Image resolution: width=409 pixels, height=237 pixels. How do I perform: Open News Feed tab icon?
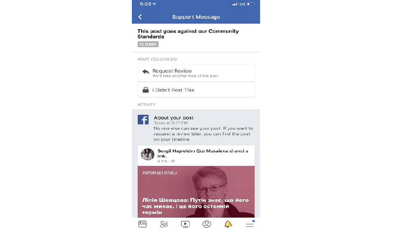click(143, 224)
